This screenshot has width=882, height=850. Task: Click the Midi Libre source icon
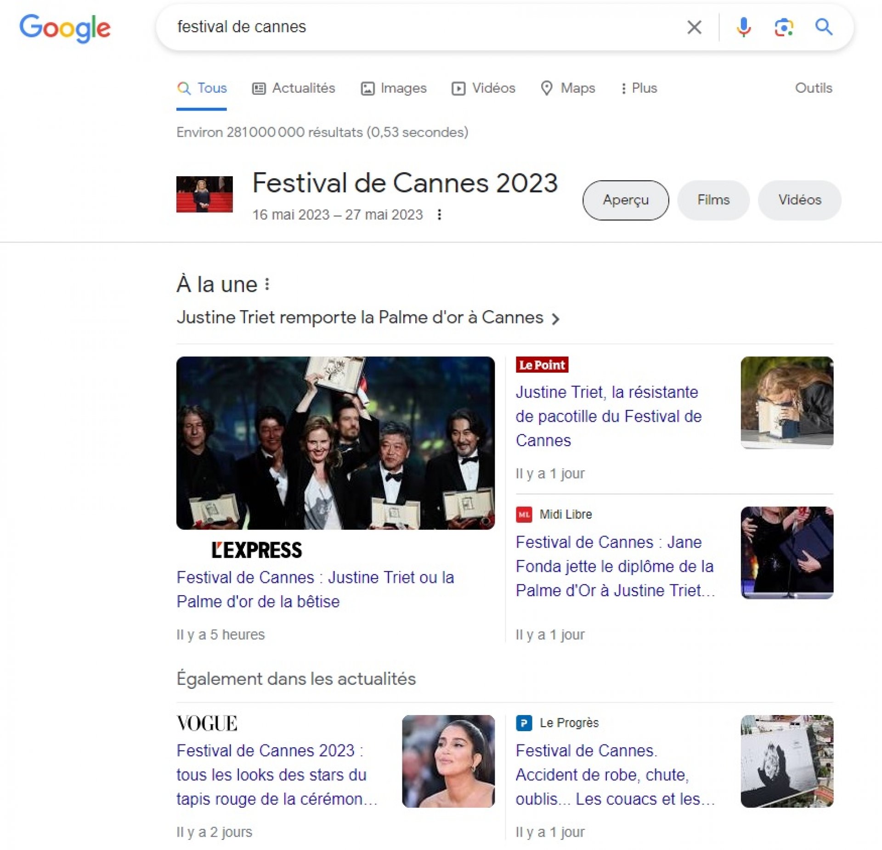[x=524, y=514]
